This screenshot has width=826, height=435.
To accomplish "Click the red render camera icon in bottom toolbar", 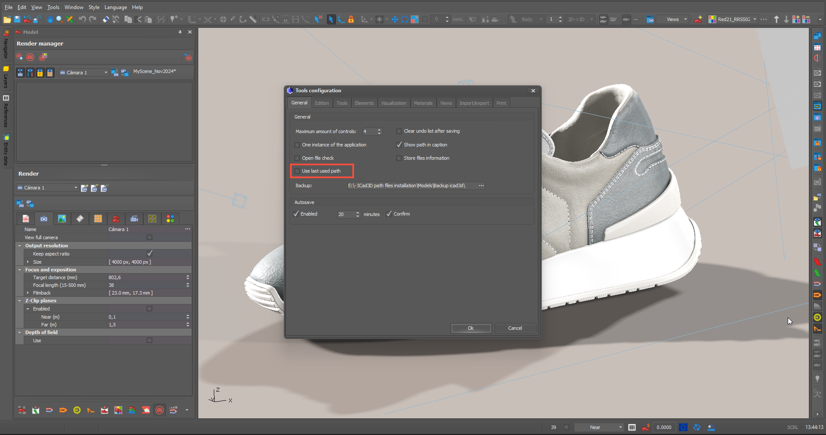I will click(x=160, y=410).
